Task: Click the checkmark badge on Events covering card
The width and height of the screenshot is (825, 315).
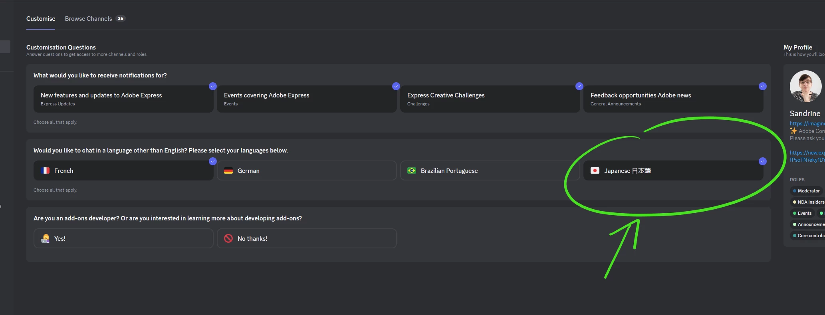Action: pos(396,86)
